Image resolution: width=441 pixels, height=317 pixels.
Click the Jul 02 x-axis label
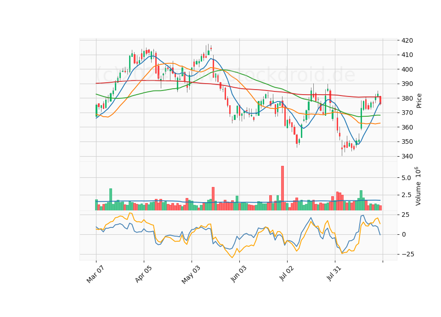[287, 273]
